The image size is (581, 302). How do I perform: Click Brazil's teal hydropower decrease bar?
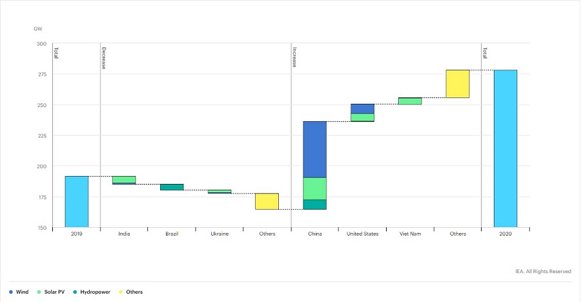pos(172,187)
